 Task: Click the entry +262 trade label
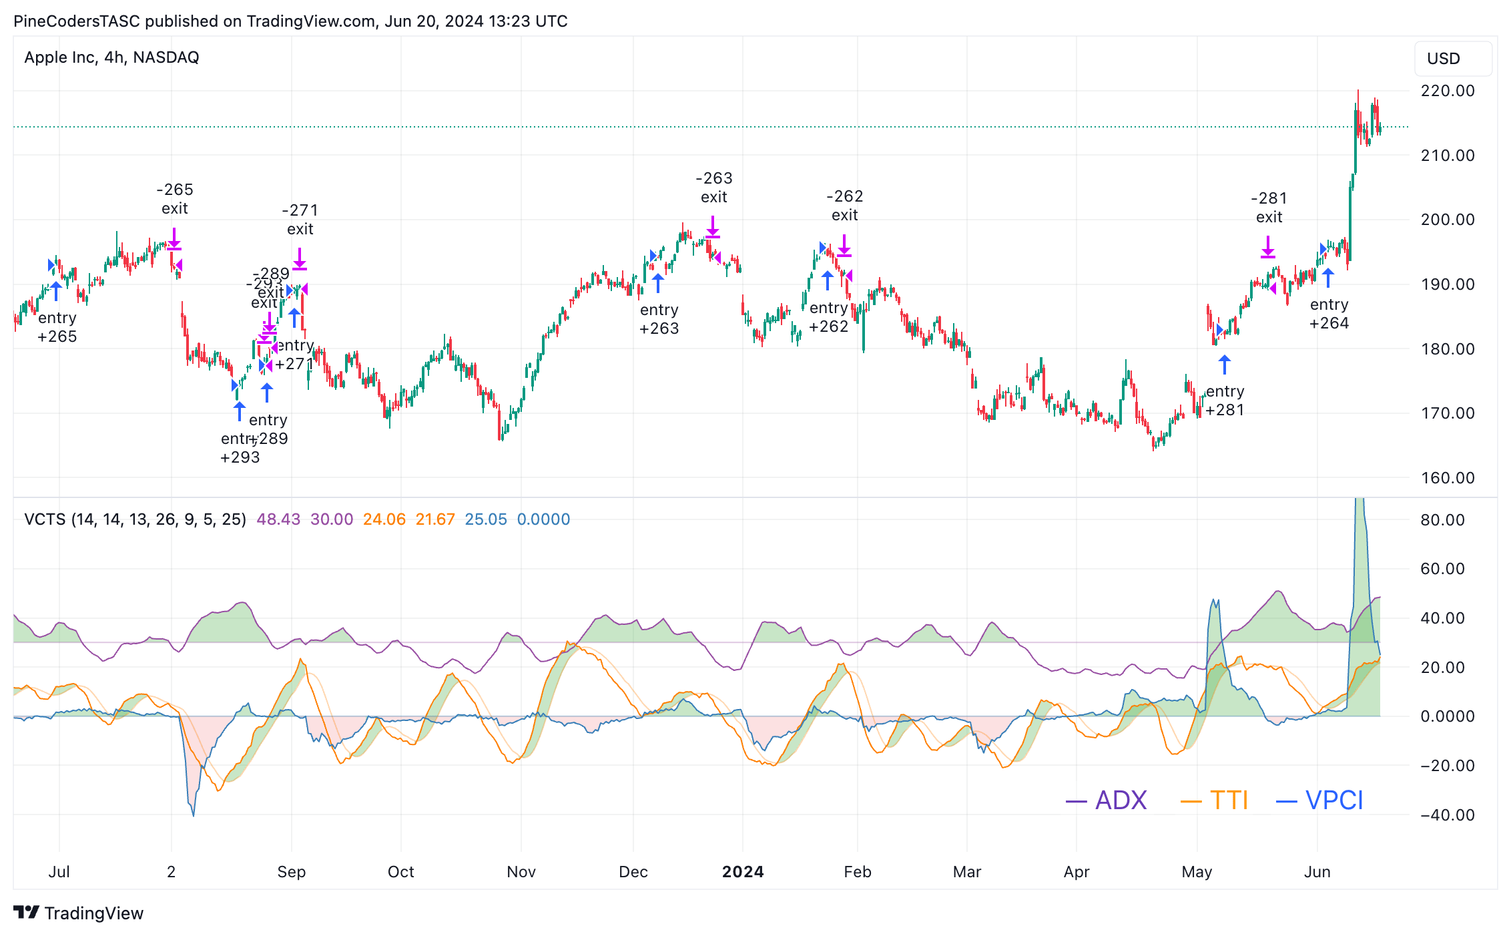(x=829, y=317)
